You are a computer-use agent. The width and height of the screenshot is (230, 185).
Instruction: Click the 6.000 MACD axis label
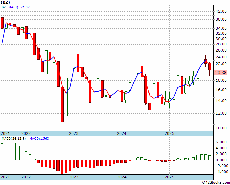(221, 142)
